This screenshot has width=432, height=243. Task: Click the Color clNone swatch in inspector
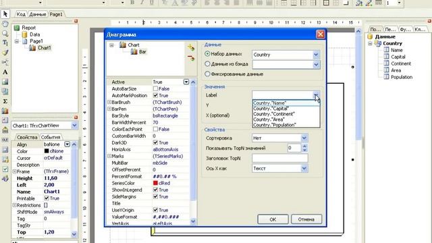(47, 151)
